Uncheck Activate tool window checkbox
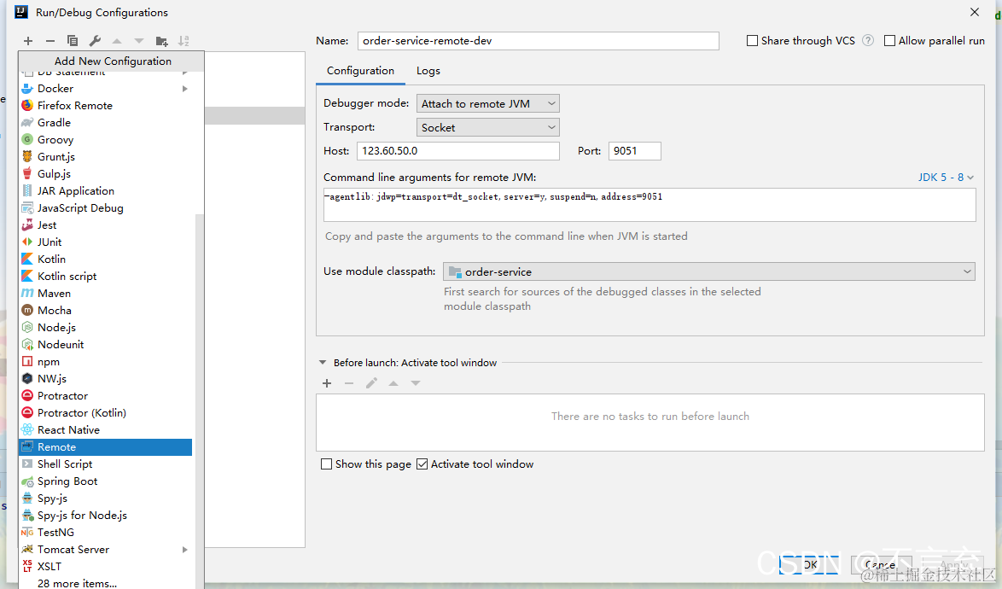The image size is (1002, 589). (x=422, y=464)
